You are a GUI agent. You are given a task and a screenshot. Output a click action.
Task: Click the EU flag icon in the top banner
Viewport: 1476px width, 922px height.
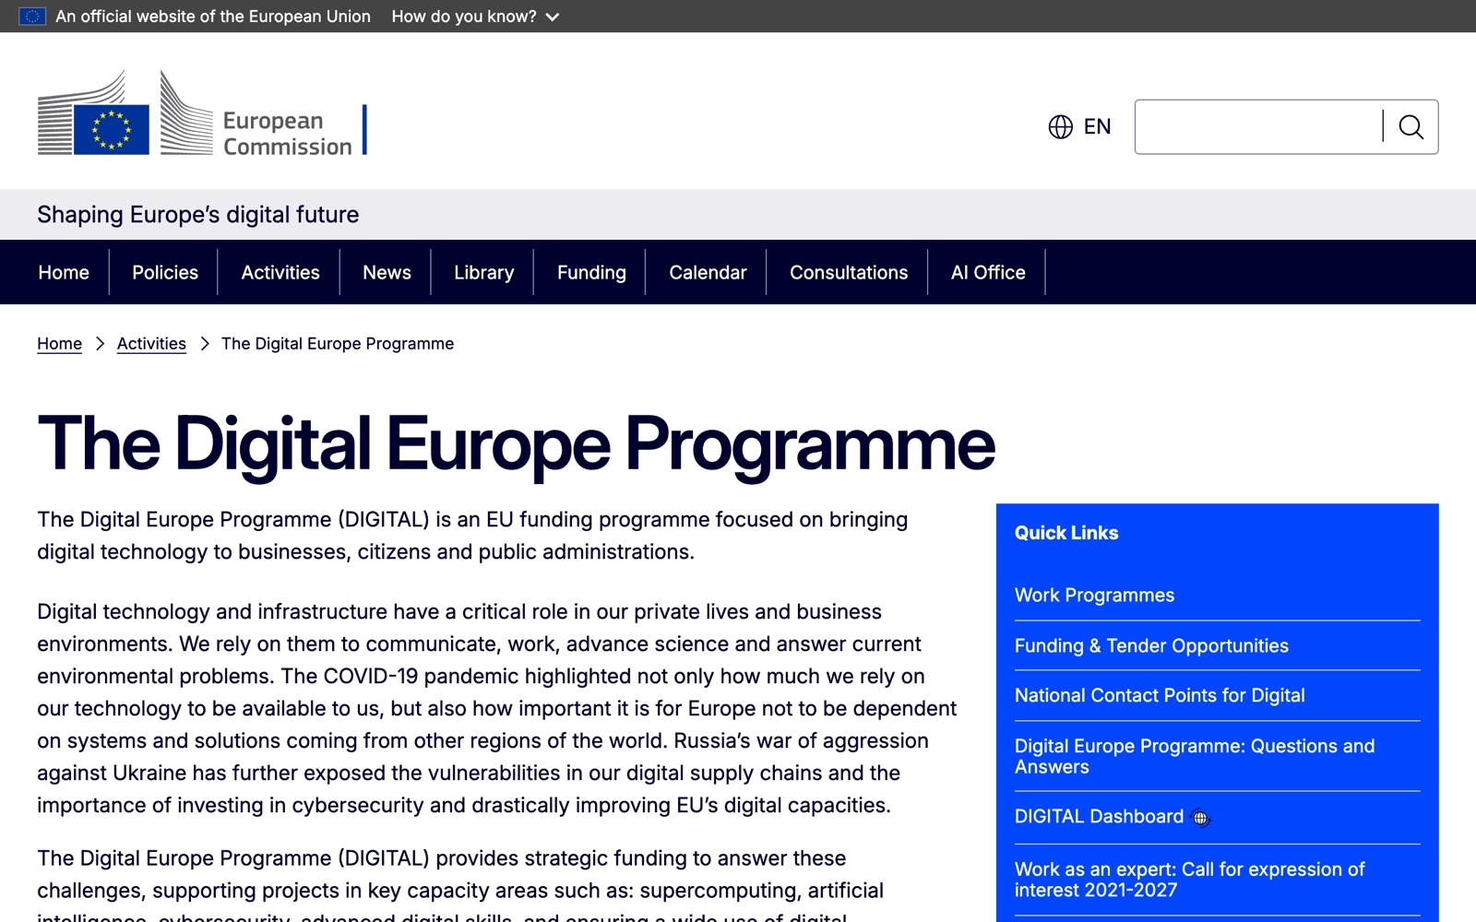(32, 17)
